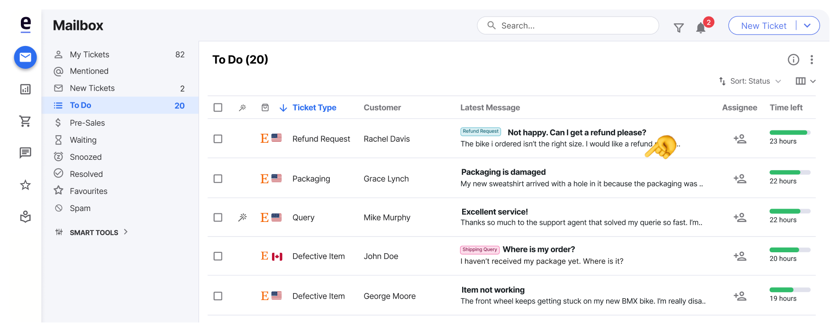
Task: Open the shopping cart sidebar icon
Action: tap(25, 121)
